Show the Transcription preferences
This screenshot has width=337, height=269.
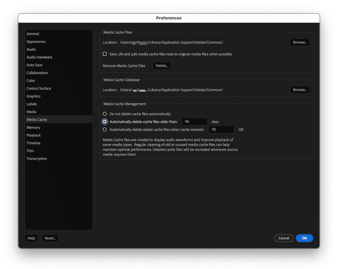[37, 159]
